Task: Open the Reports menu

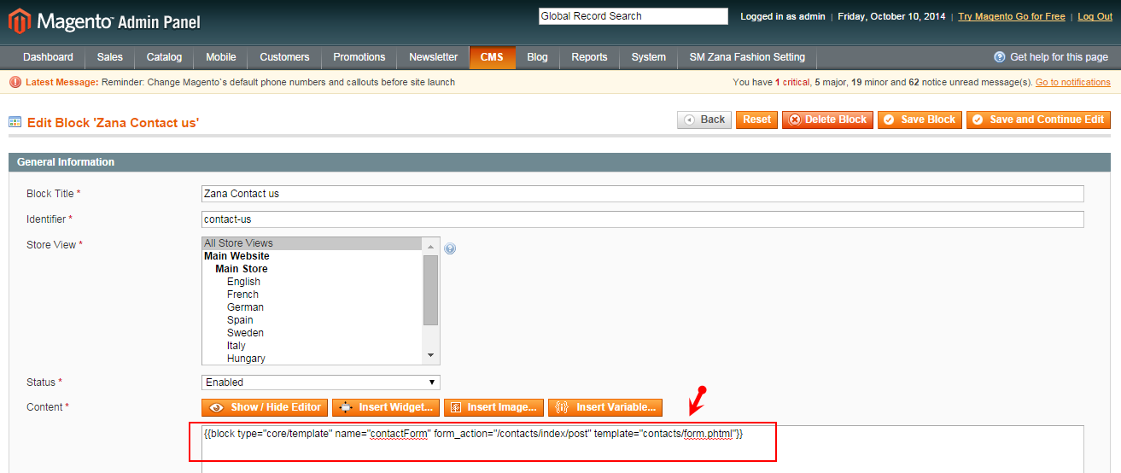Action: [x=589, y=57]
